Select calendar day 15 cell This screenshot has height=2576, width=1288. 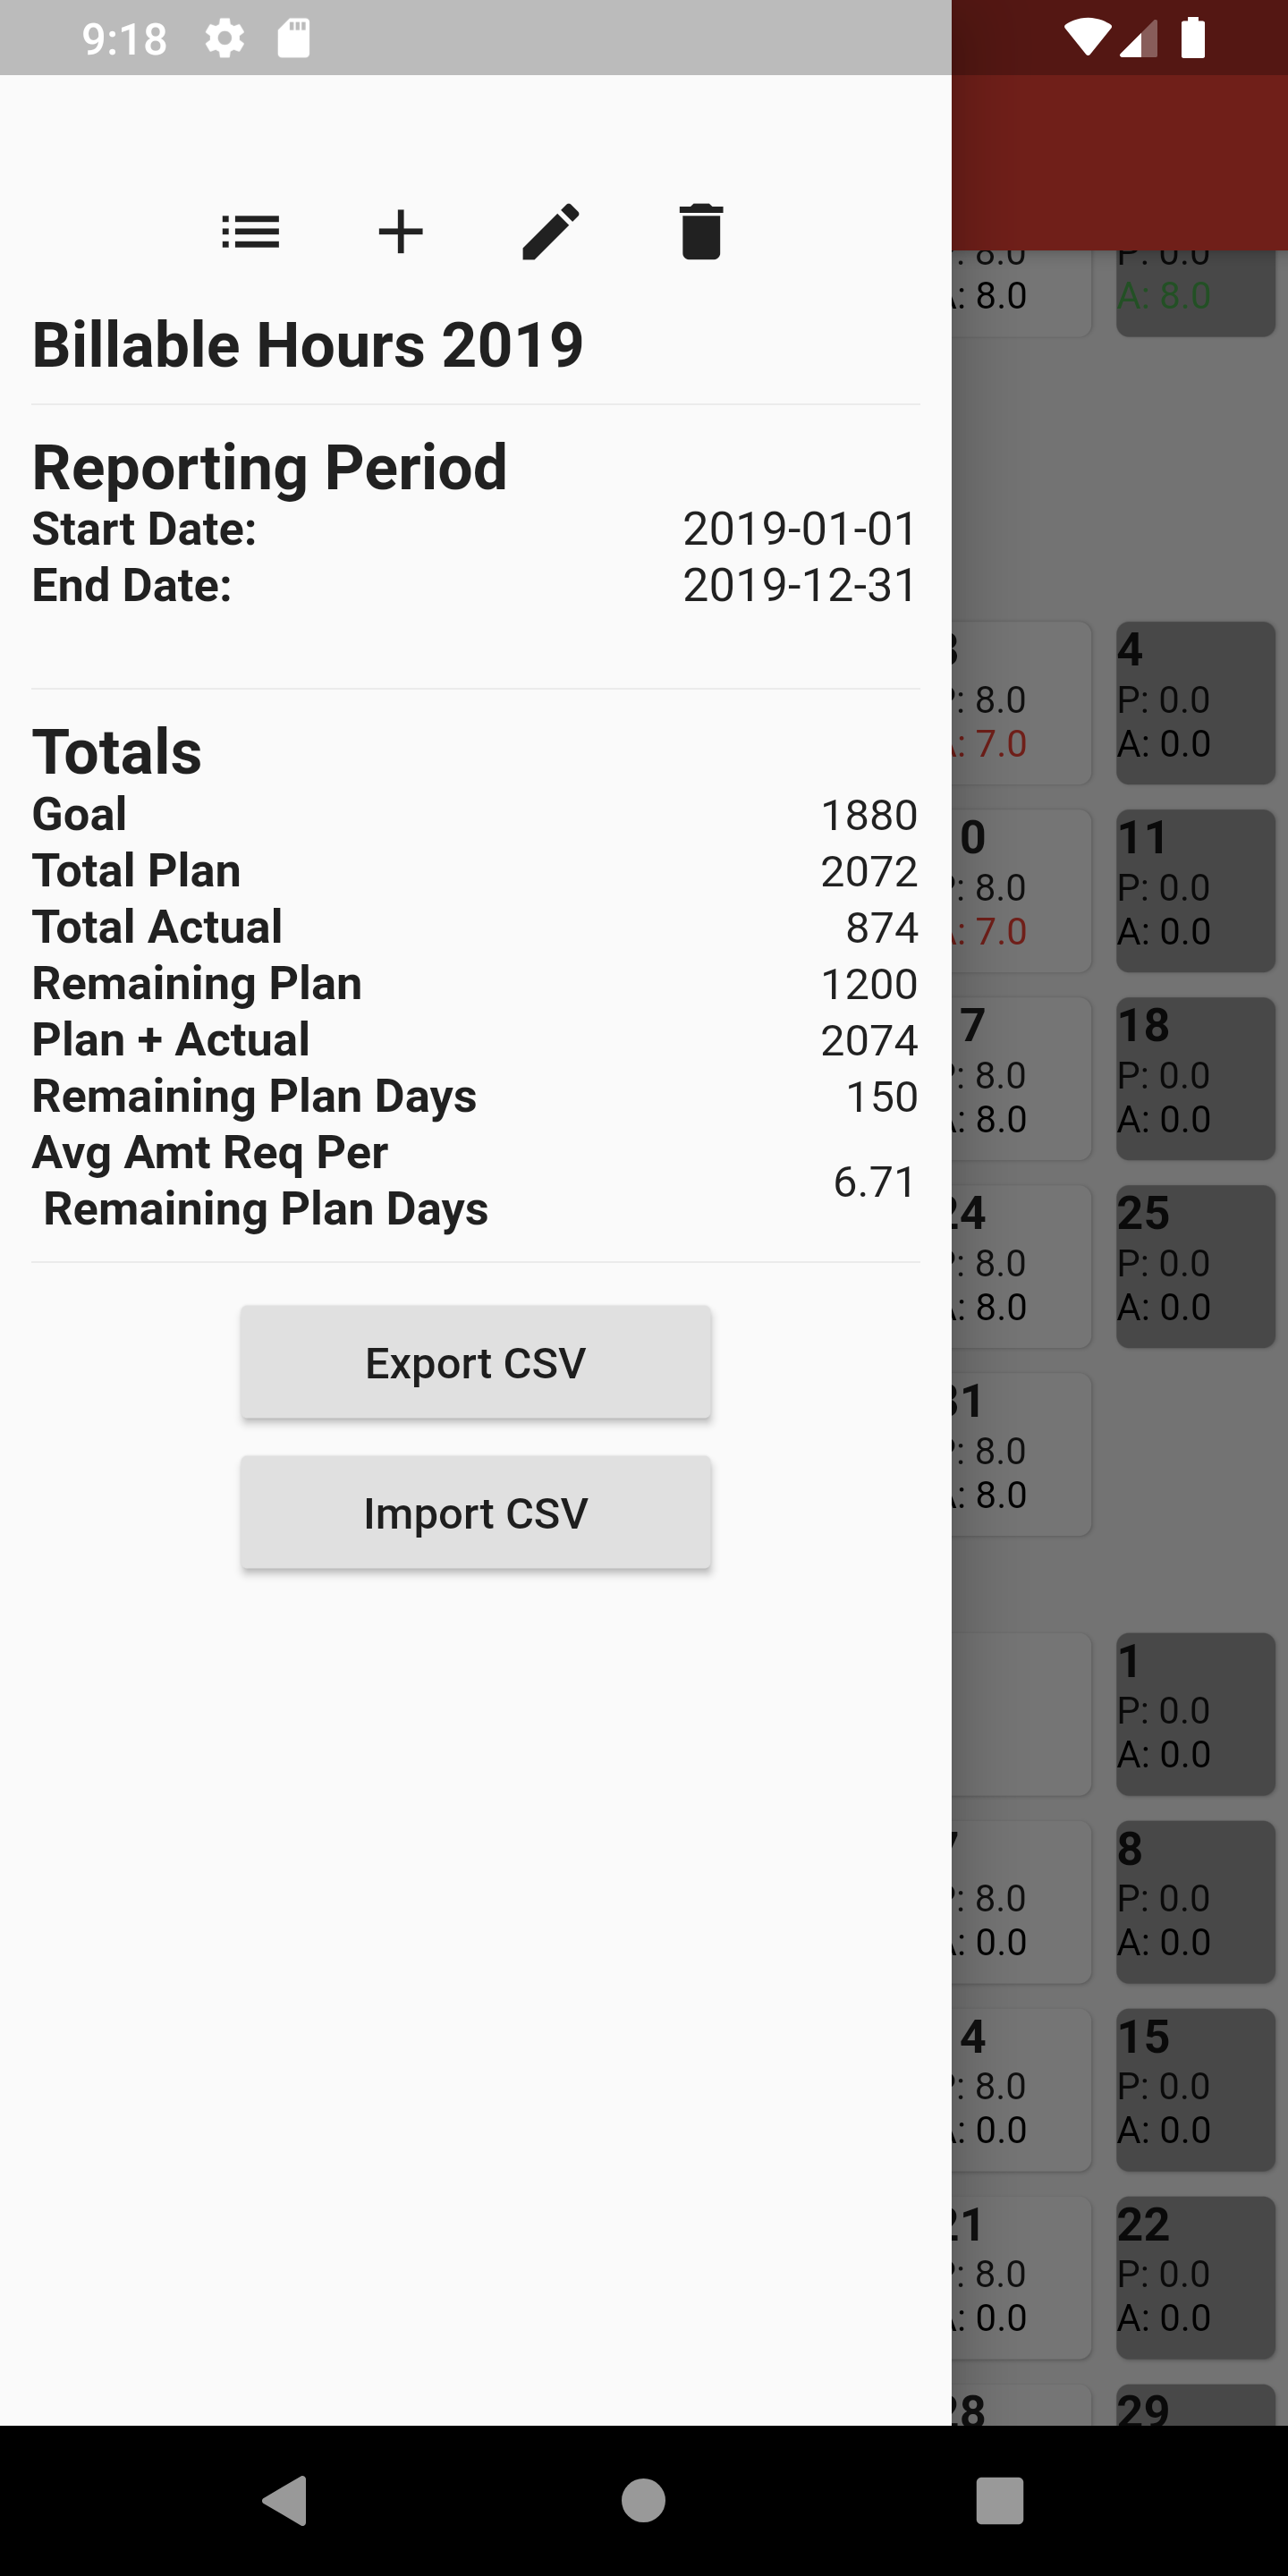(1195, 2089)
